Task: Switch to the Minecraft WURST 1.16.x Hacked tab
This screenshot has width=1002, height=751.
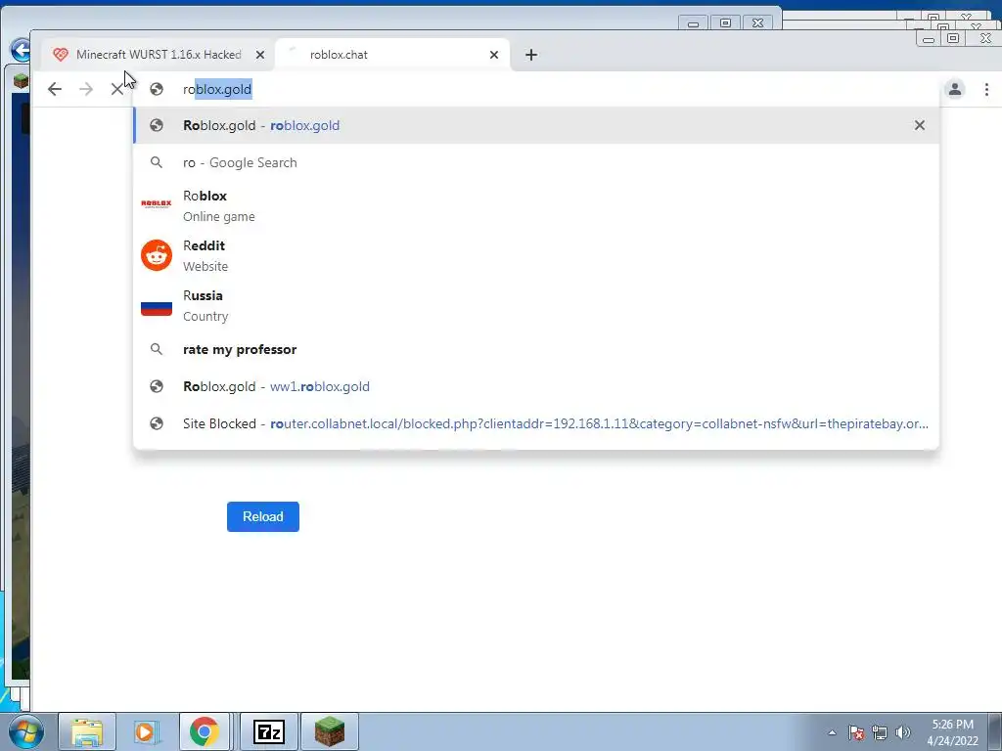Action: 159,55
